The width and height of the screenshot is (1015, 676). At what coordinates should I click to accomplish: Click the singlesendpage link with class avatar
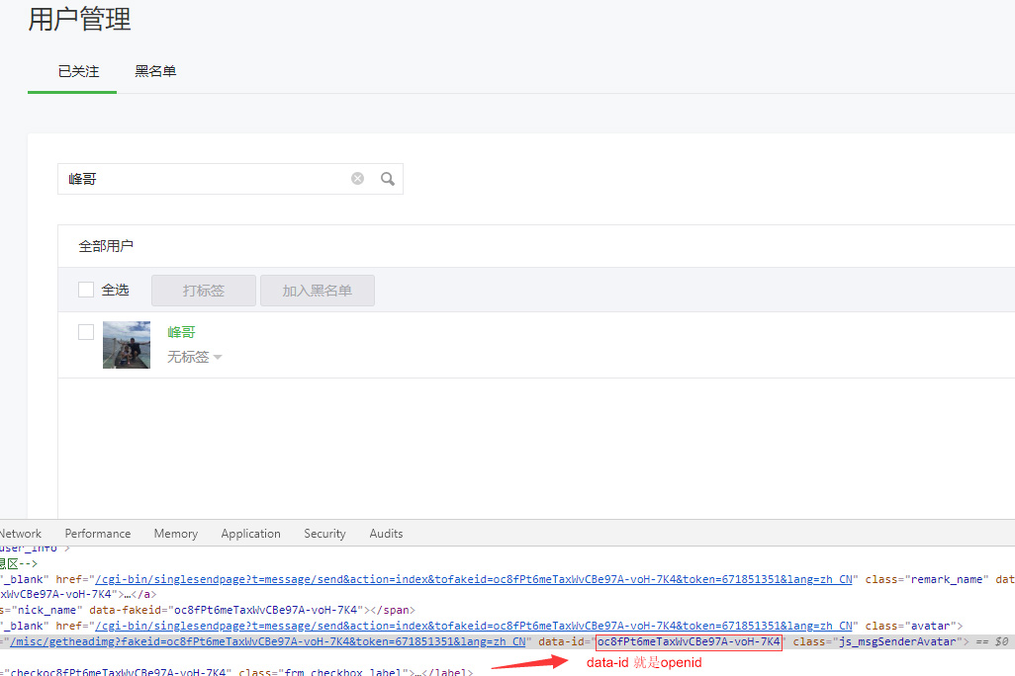pos(473,627)
